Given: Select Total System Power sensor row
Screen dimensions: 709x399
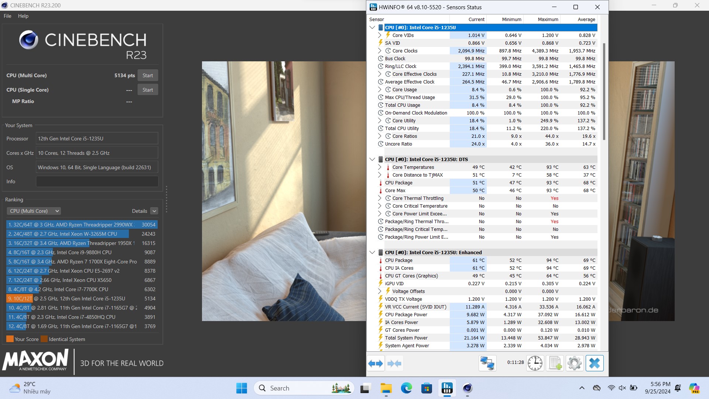Looking at the screenshot, I should (x=487, y=338).
